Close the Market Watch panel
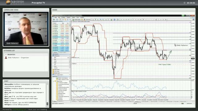The image size is (198, 111). [x=70, y=22]
